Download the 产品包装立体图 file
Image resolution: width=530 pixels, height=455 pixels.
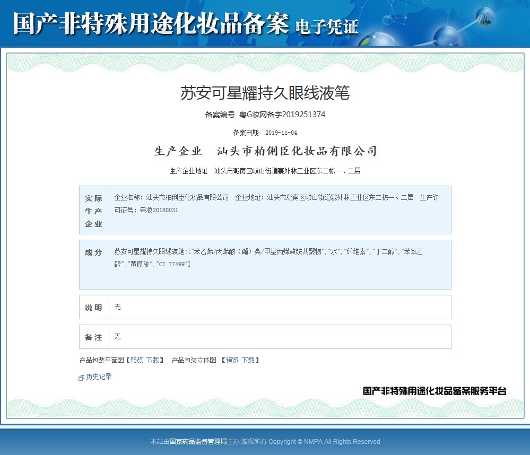click(x=248, y=360)
